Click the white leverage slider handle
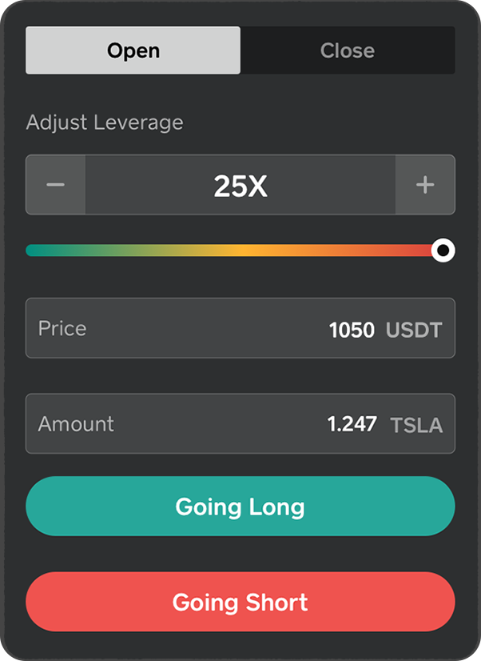 (x=443, y=250)
